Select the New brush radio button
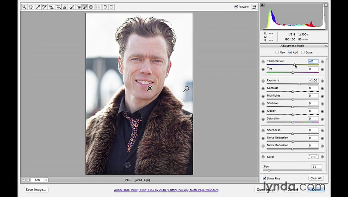 277,52
